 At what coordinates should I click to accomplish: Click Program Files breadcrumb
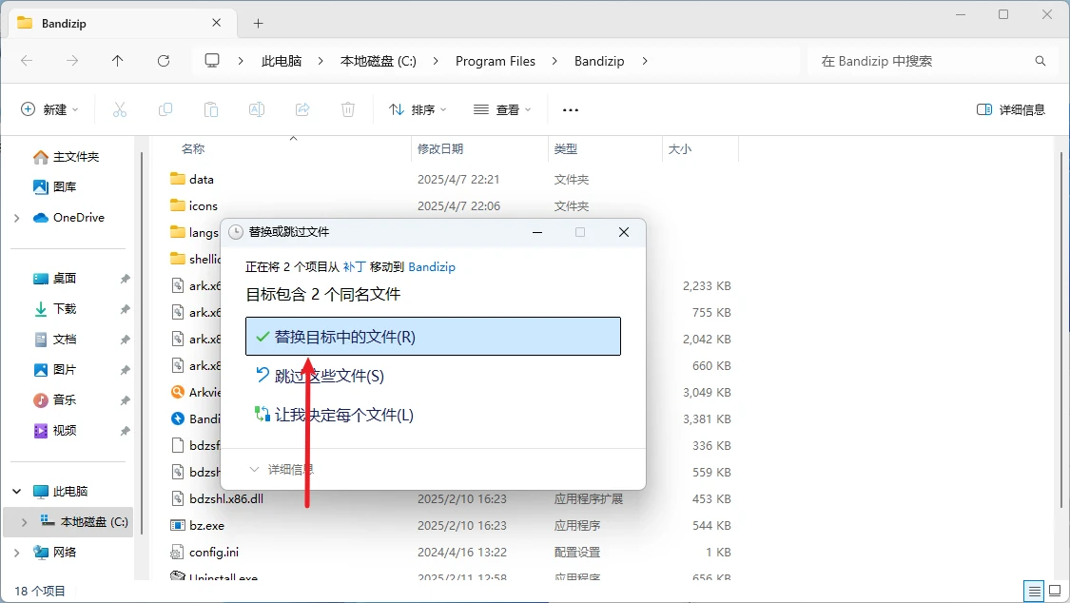(x=496, y=61)
